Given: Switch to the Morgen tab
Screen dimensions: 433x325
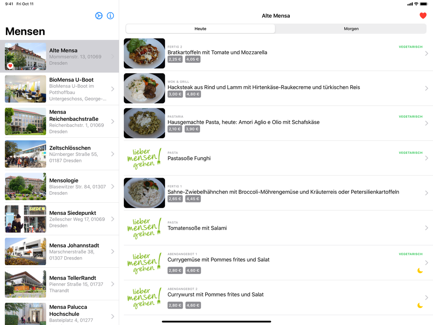Looking at the screenshot, I should pos(351,29).
